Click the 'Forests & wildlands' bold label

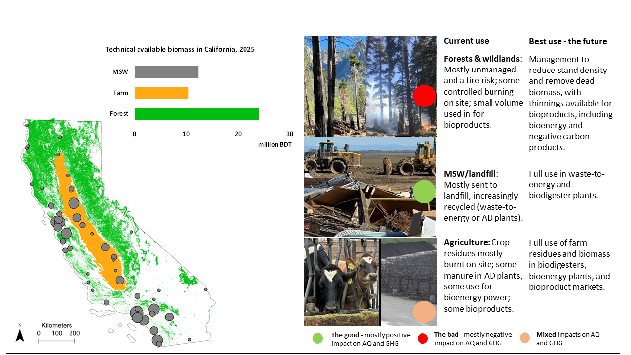point(482,58)
